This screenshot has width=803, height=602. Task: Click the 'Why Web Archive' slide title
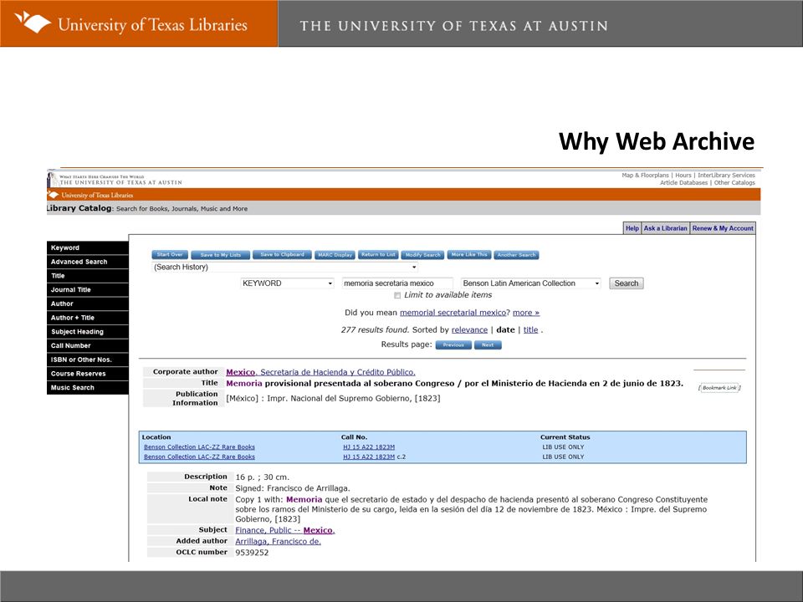657,142
